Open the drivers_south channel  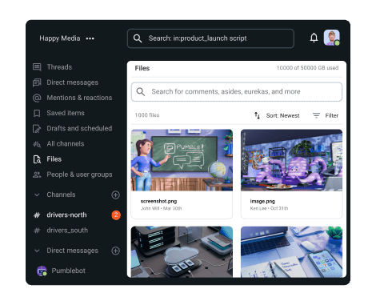[x=61, y=231]
